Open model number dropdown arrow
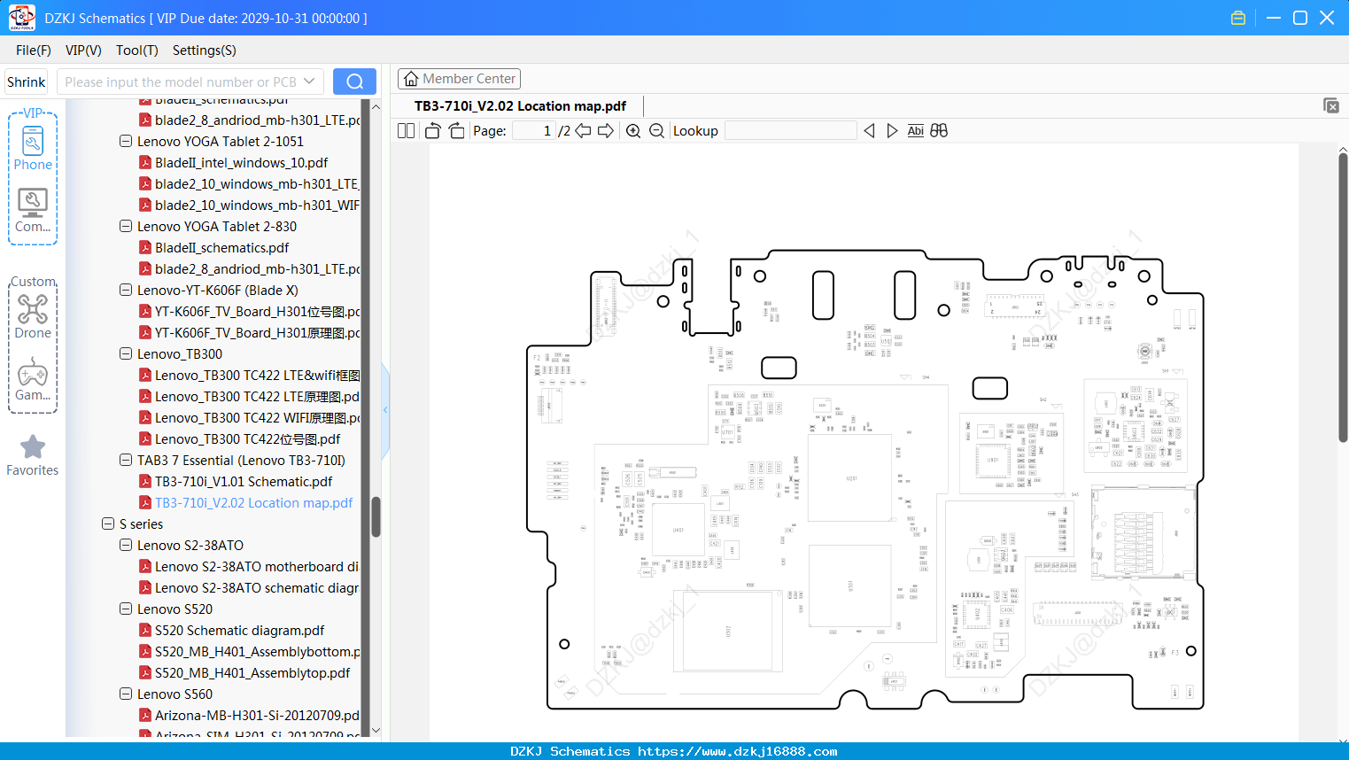 tap(309, 81)
